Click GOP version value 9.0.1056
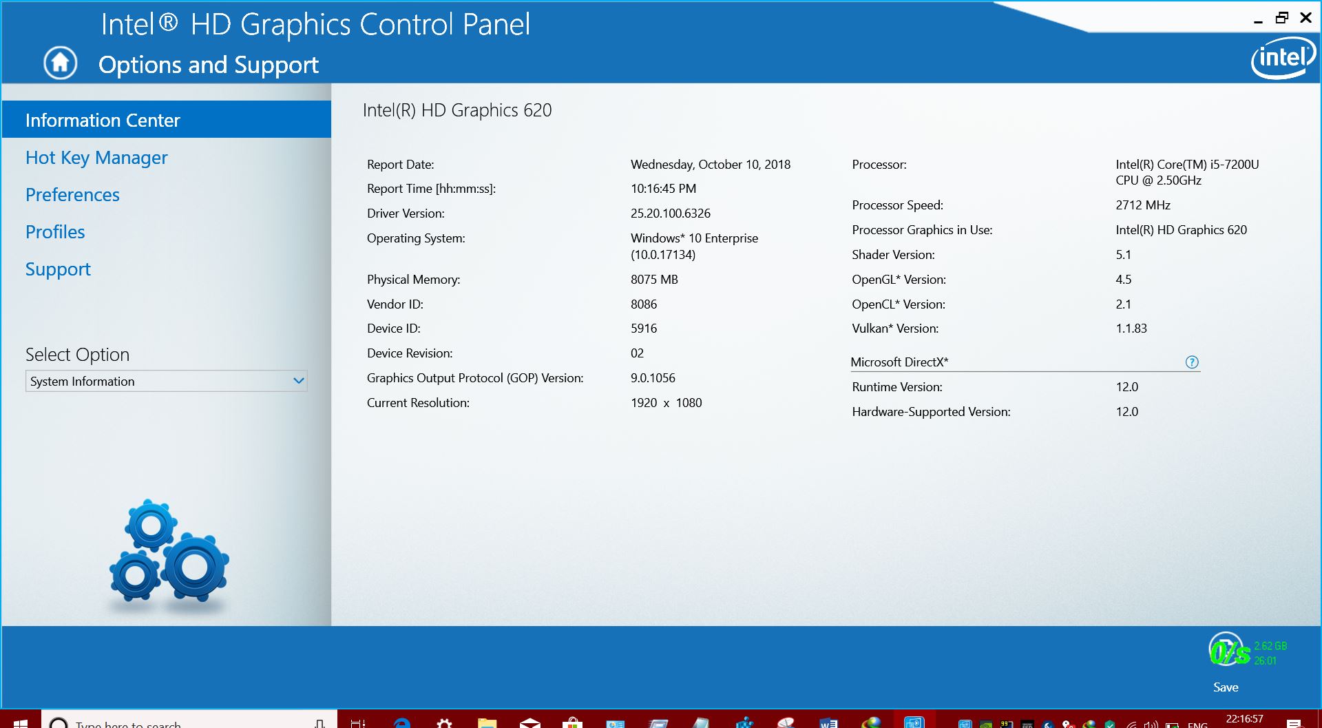This screenshot has height=728, width=1322. click(x=653, y=378)
